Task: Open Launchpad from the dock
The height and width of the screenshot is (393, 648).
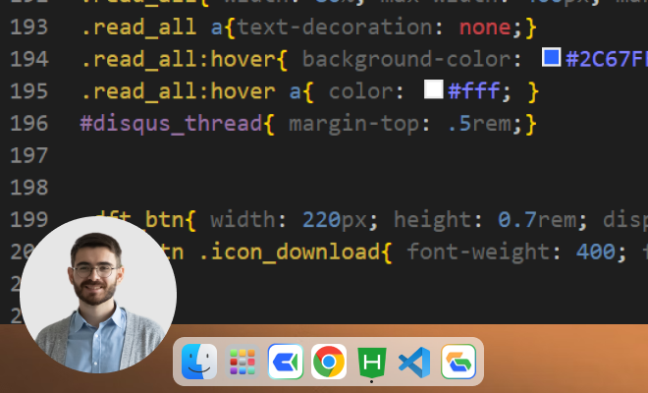Action: (x=243, y=363)
